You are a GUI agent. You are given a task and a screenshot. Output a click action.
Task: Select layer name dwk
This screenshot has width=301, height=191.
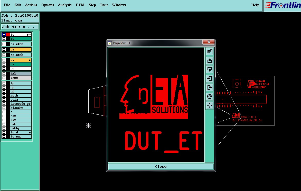[x=21, y=124]
